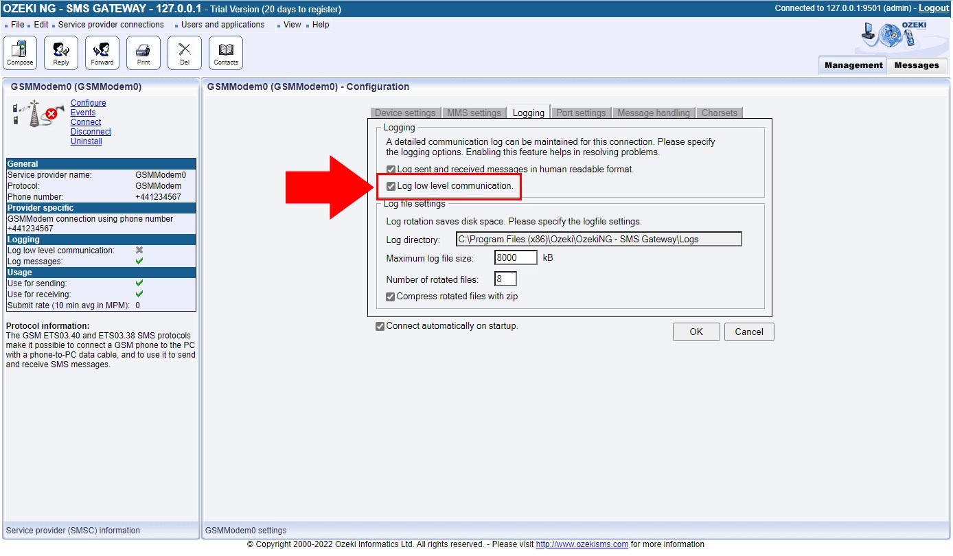This screenshot has height=556, width=953.
Task: Open the Management tab
Action: coord(853,65)
